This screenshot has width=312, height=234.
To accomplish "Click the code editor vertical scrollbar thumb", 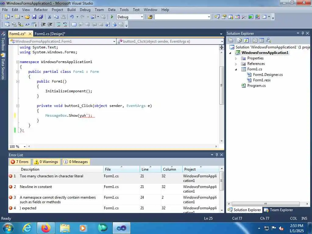I will 222,85.
